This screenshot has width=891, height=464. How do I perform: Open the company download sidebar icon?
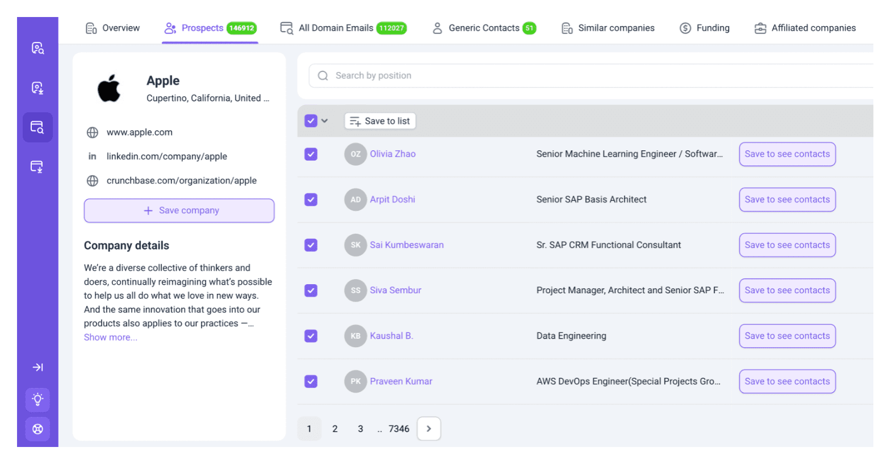click(38, 167)
